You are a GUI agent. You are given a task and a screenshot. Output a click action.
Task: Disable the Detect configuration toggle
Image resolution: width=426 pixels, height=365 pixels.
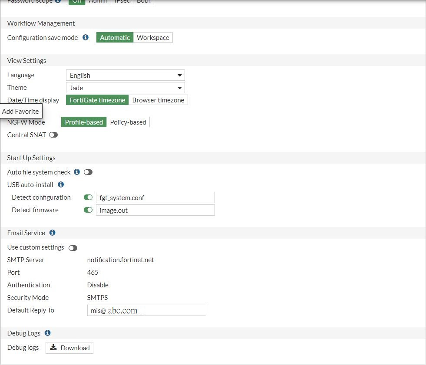tap(88, 197)
